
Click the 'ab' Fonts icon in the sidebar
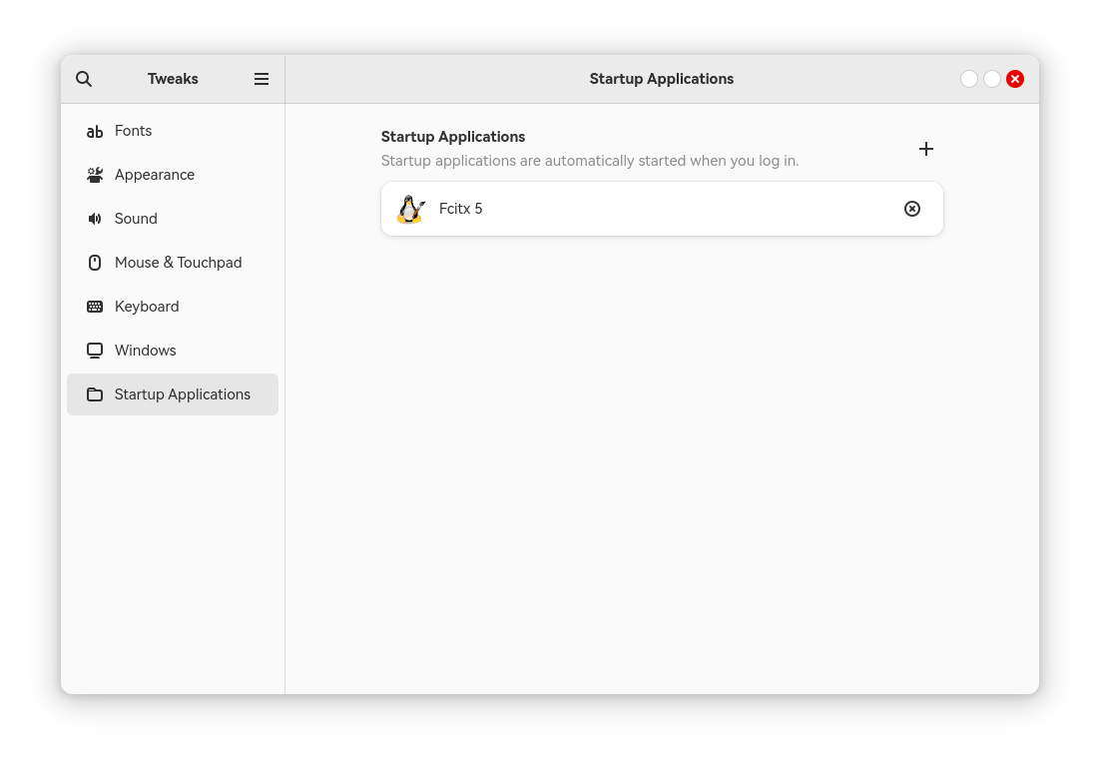pyautogui.click(x=95, y=131)
